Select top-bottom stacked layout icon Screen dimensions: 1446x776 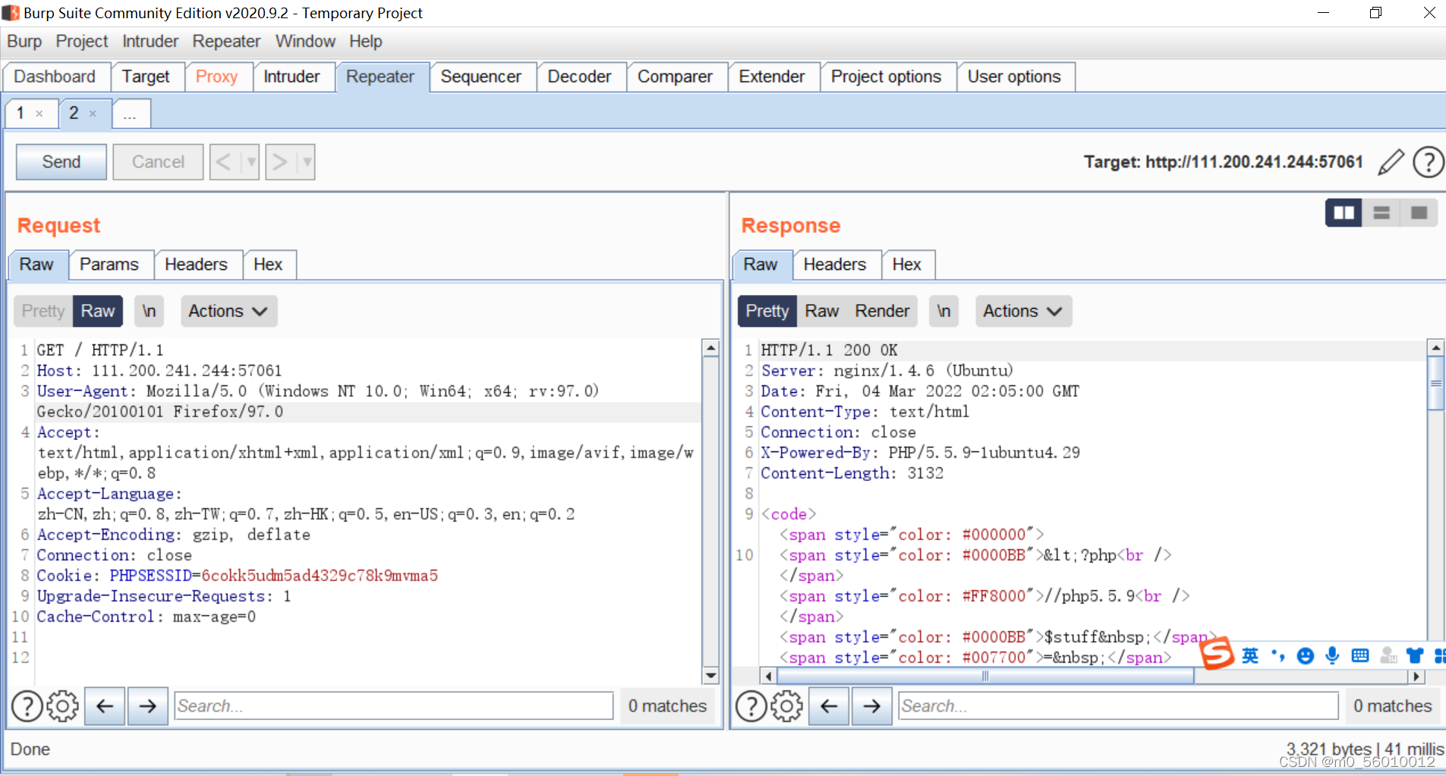pyautogui.click(x=1381, y=213)
